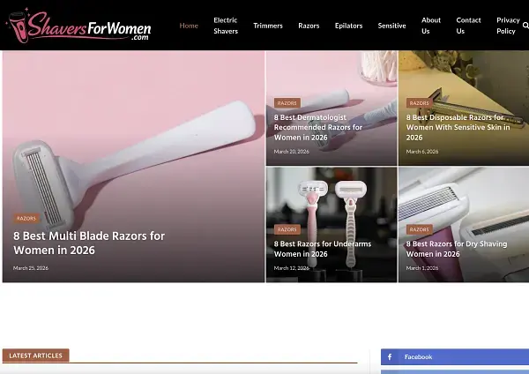
Task: Open 8 Best Disposable Razors for Sensitive Skin
Action: point(455,127)
